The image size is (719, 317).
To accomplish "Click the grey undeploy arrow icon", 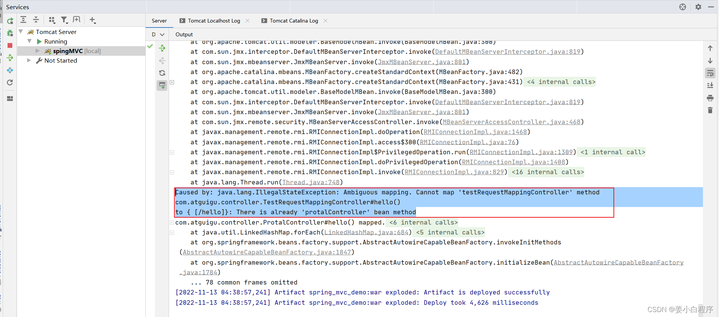I will (162, 60).
